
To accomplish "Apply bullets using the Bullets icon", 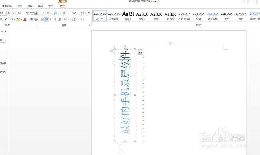I will tap(42, 13).
